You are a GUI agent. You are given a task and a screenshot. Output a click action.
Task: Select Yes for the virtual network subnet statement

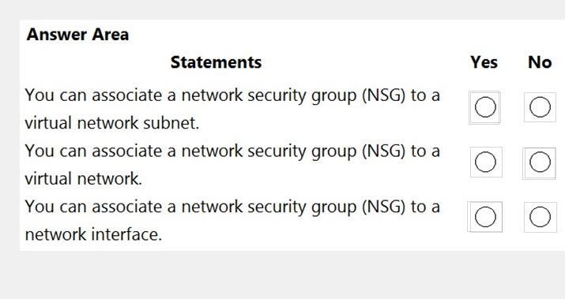[485, 107]
